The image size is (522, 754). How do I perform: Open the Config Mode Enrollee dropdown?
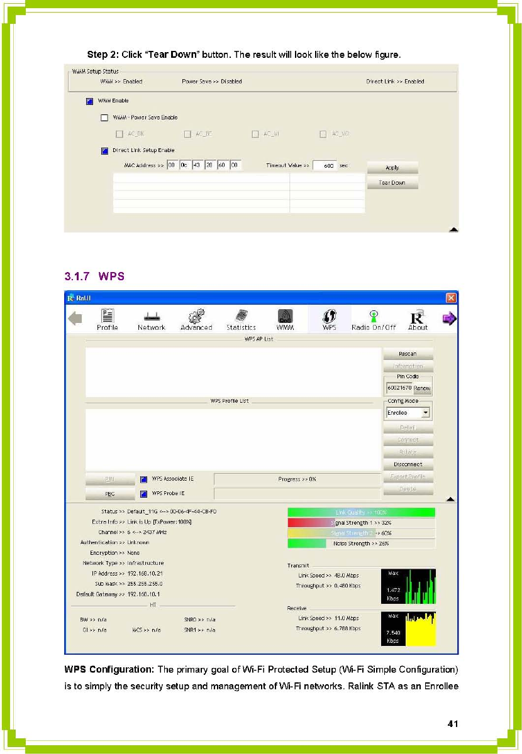[x=408, y=413]
